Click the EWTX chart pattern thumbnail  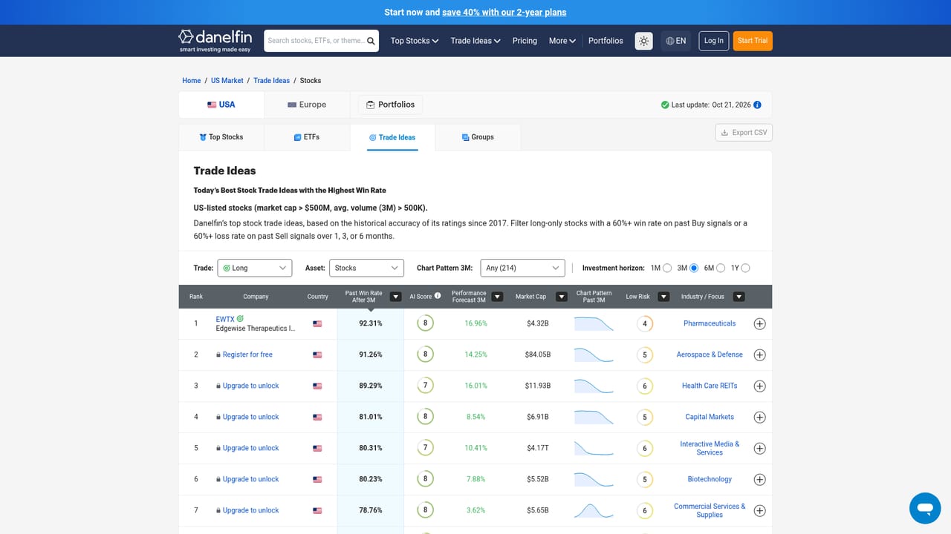click(594, 323)
